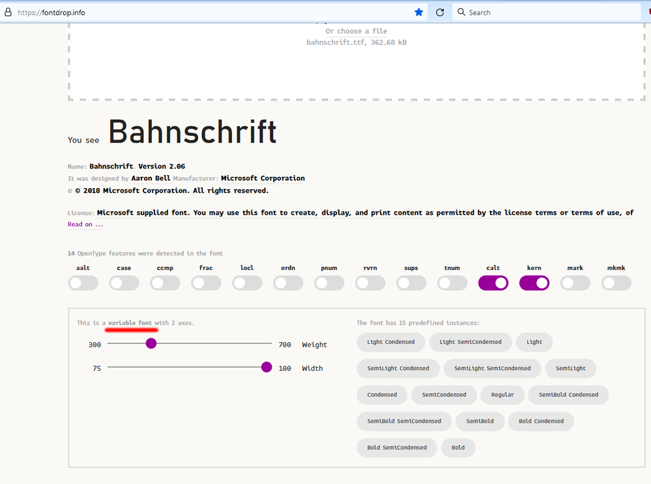Enable the pnum proportional numbers switch

tap(329, 283)
